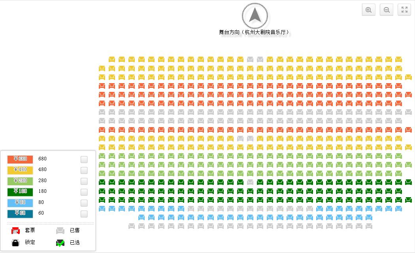415x253 pixels.
Task: Click the black 锁定 lock icon in legend
Action: click(x=16, y=243)
